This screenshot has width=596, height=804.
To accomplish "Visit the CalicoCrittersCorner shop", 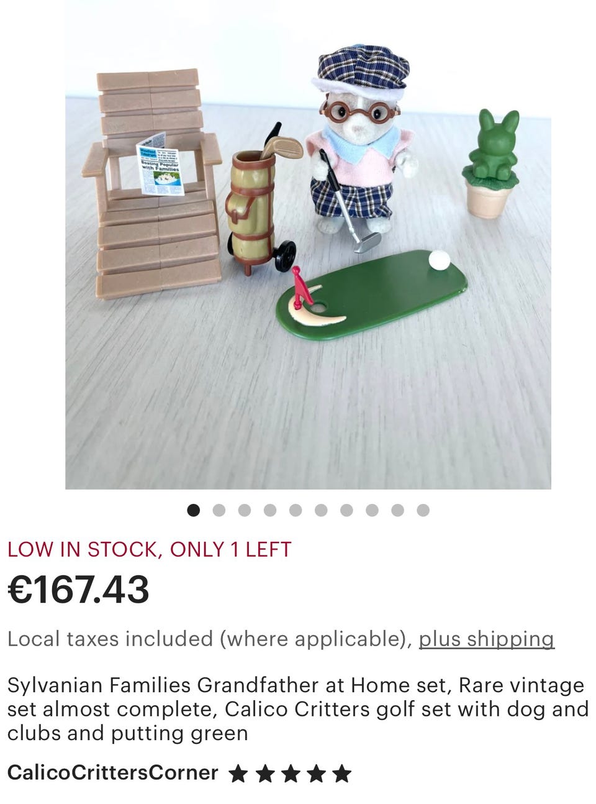I will pyautogui.click(x=113, y=772).
